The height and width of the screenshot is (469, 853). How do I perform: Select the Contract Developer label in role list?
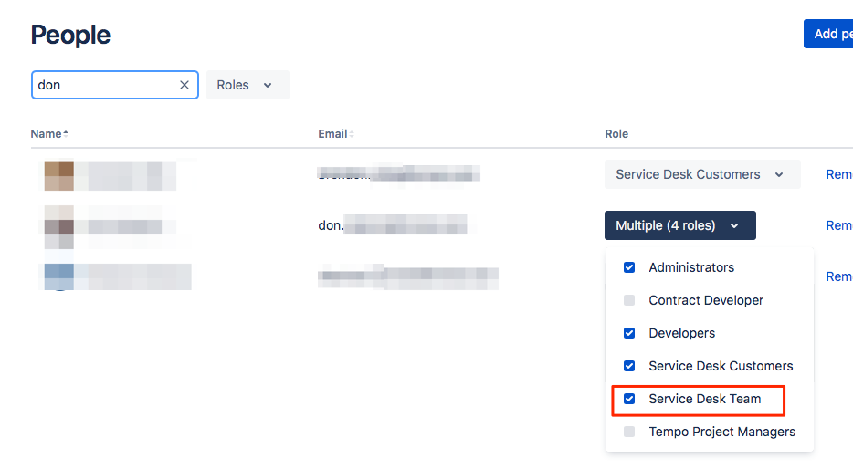tap(706, 300)
